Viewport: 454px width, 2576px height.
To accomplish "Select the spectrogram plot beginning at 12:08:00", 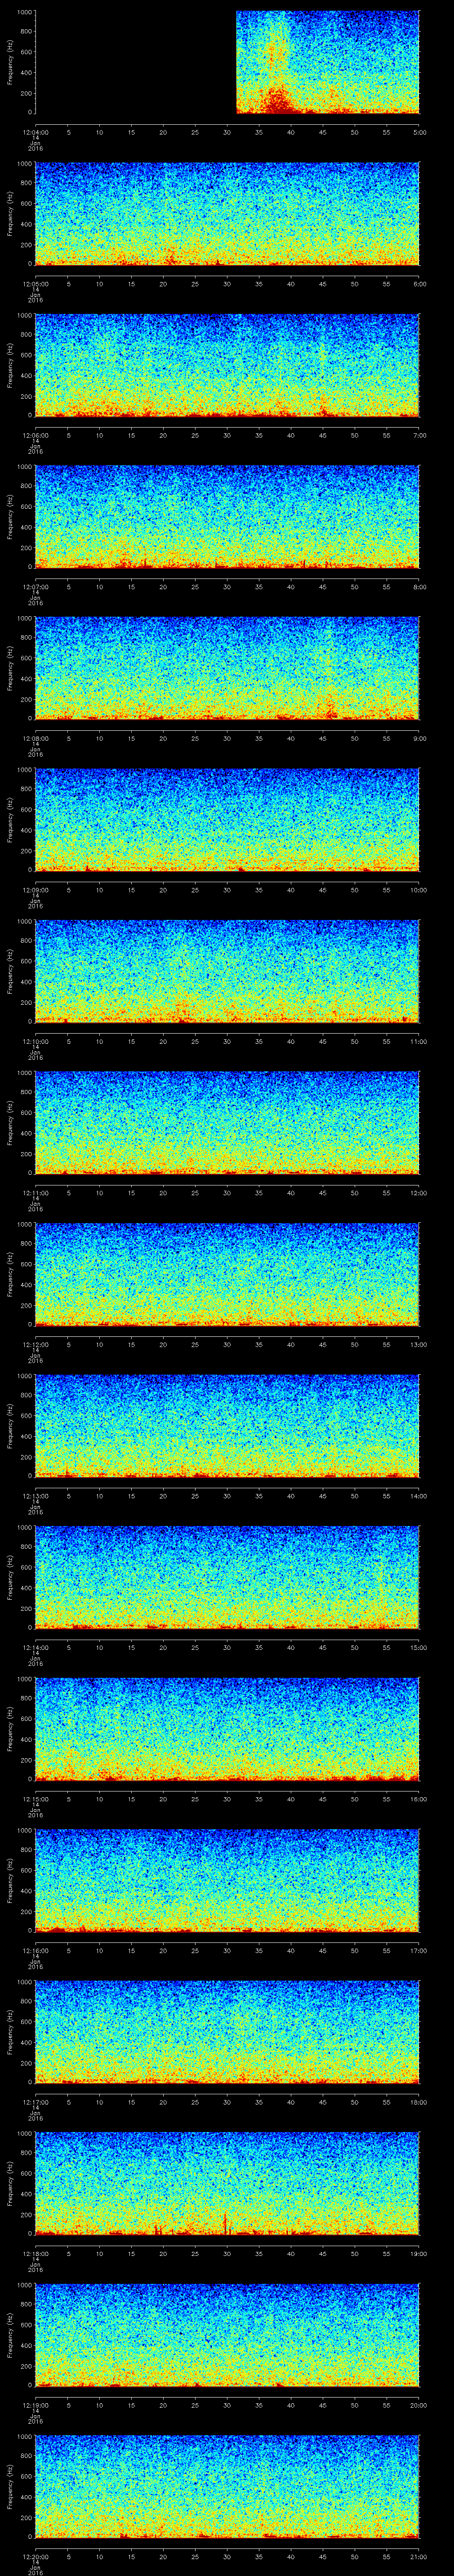I will coord(227,668).
